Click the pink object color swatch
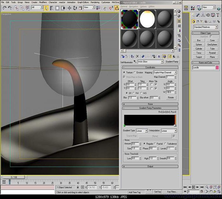The image size is (222, 199). tap(217, 68)
